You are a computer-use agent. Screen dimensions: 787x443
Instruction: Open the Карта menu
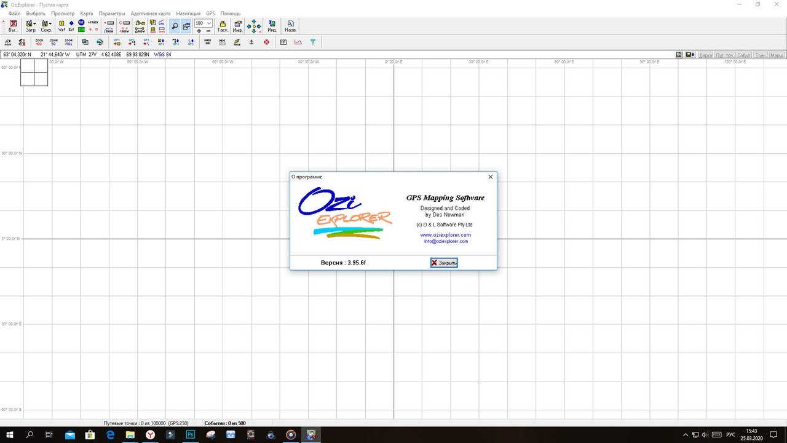coord(87,13)
